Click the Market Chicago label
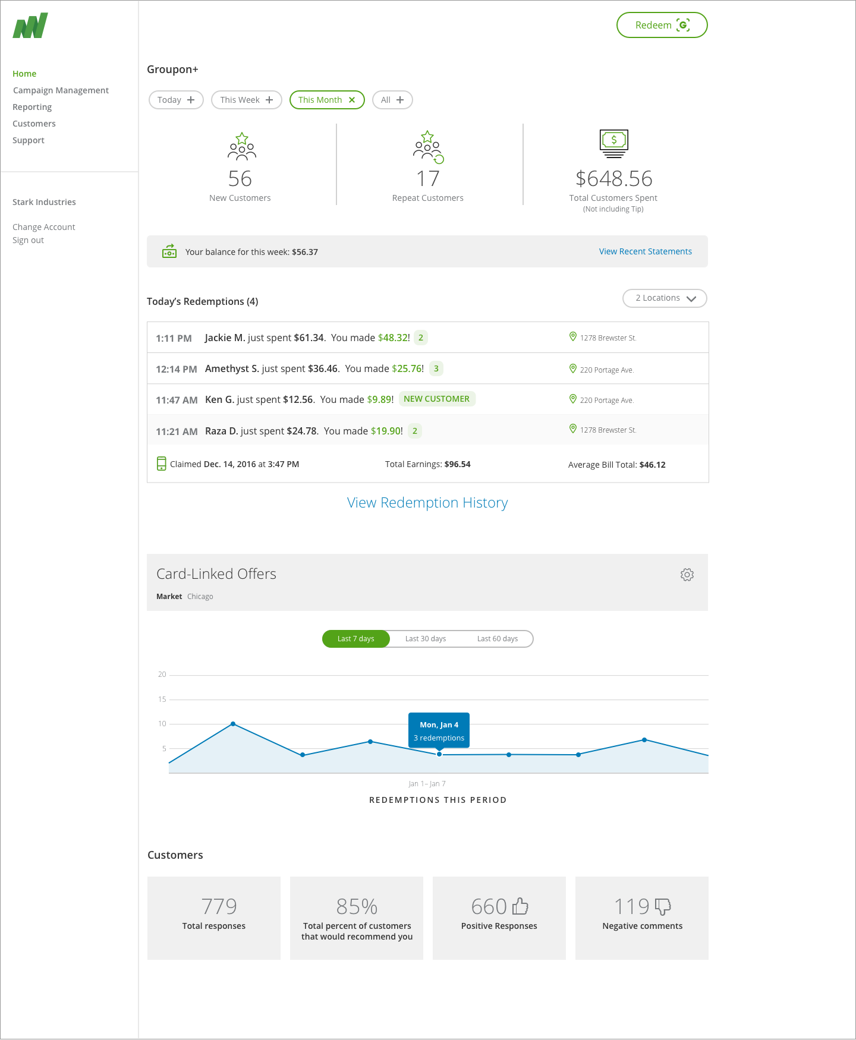The height and width of the screenshot is (1040, 856). pos(185,596)
